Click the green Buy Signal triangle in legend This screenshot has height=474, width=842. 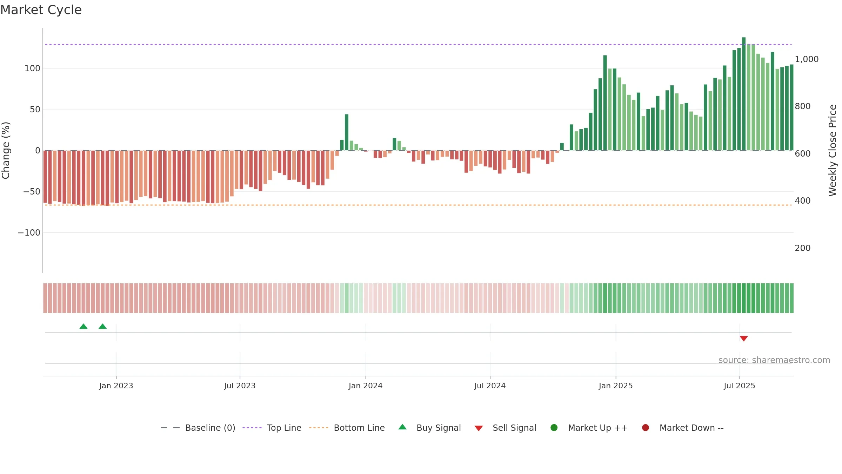(x=402, y=427)
